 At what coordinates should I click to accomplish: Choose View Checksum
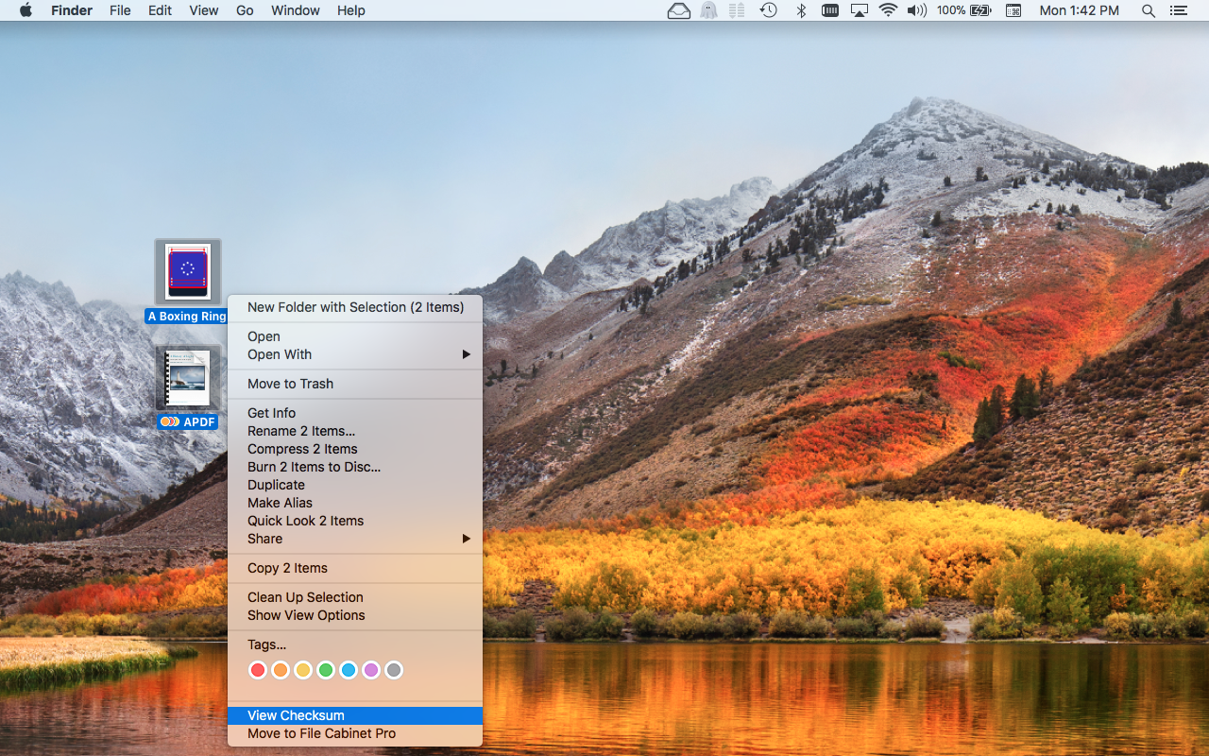click(355, 715)
